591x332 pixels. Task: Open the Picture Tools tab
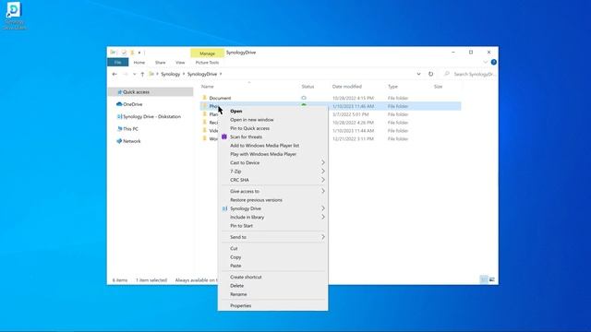coord(207,63)
